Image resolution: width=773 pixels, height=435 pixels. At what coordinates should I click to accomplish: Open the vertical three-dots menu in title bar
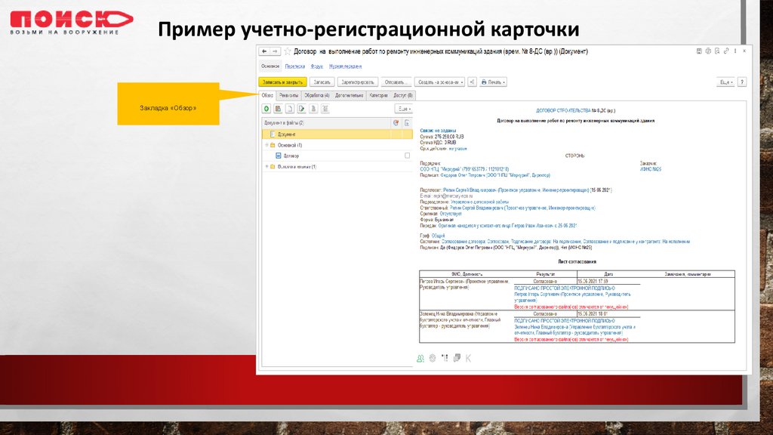coord(735,51)
